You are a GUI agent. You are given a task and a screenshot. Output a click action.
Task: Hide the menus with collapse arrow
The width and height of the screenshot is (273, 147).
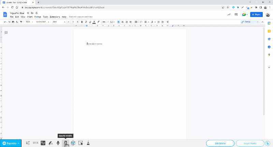click(x=262, y=22)
